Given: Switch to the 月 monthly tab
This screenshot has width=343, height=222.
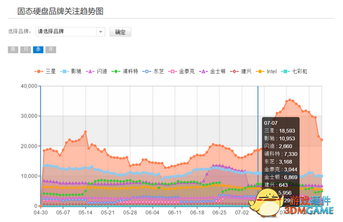Looking at the screenshot, I should pos(26,50).
